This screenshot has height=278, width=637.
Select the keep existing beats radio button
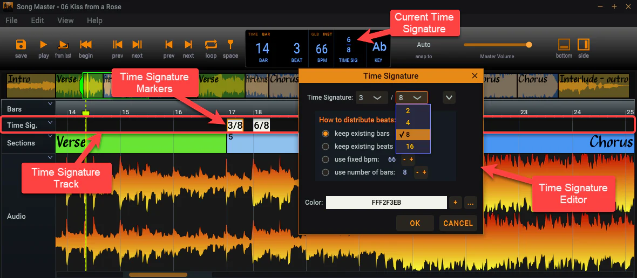pos(326,147)
